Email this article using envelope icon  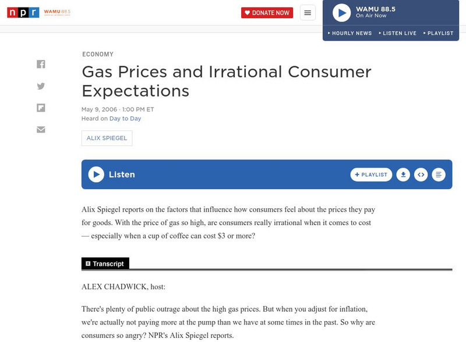coord(41,129)
